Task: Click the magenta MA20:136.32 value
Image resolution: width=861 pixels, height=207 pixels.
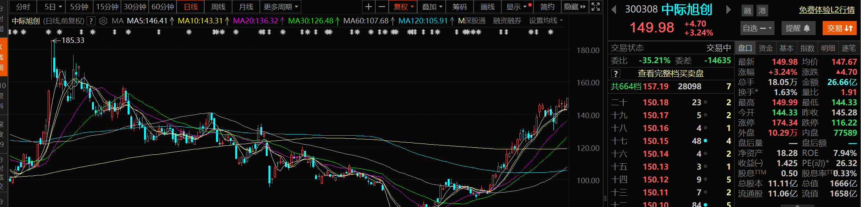Action: [256, 21]
